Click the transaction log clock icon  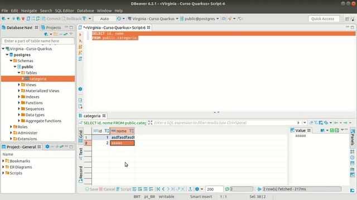pyautogui.click(x=119, y=18)
